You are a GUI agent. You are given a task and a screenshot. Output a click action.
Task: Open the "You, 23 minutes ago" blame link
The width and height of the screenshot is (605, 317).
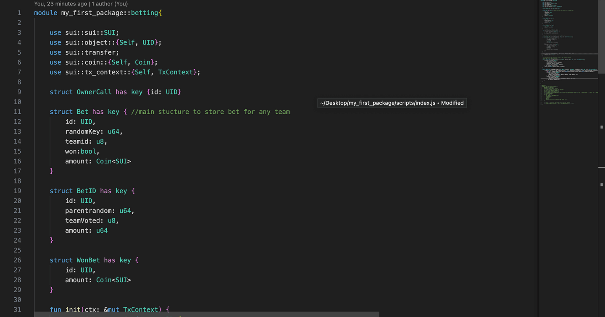coord(60,4)
